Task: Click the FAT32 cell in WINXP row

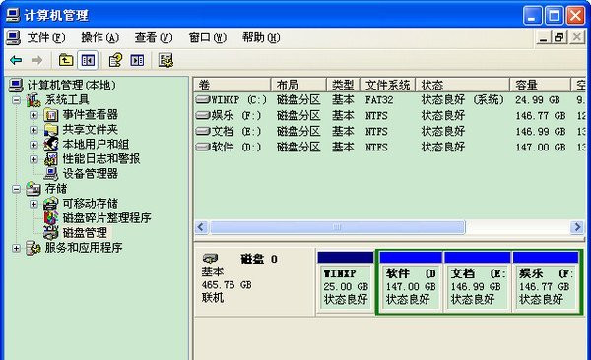Action: point(379,100)
